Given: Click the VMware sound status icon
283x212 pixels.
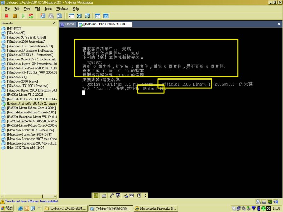Looking at the screenshot, I should [276, 202].
